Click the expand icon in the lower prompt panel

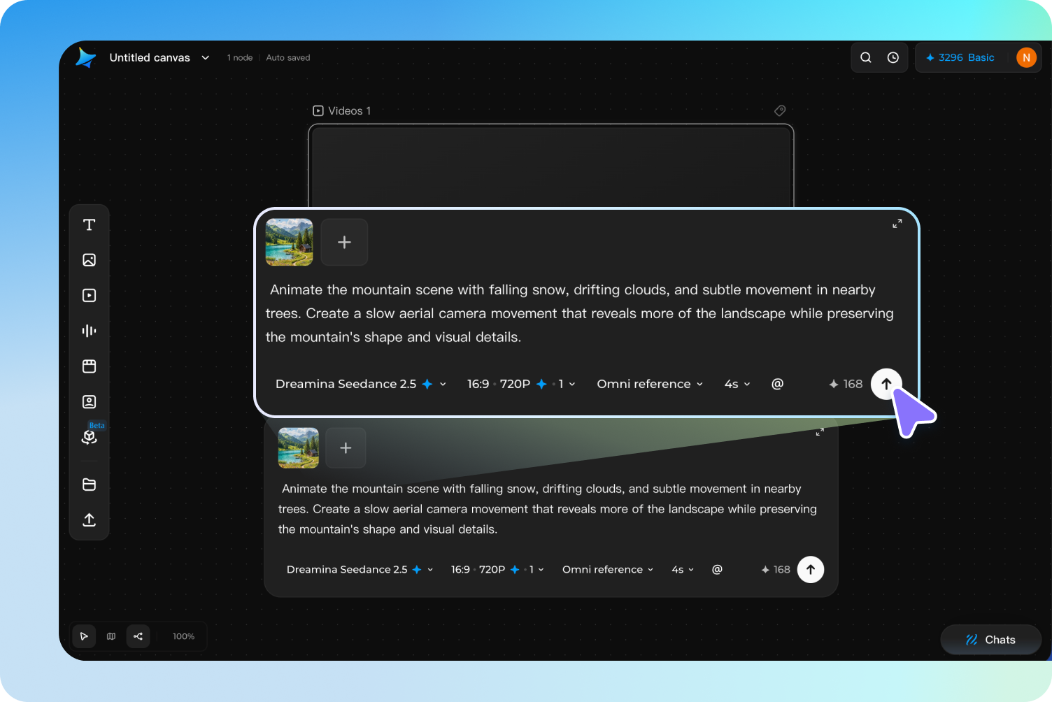pos(820,432)
